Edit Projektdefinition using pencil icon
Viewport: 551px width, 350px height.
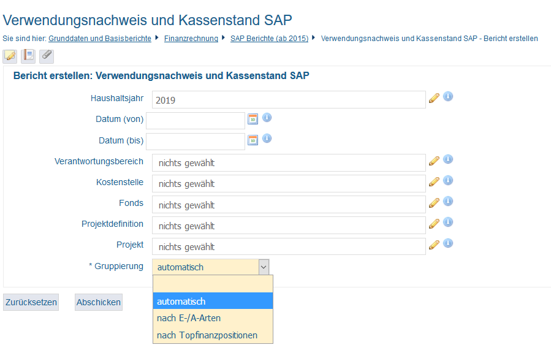point(435,224)
